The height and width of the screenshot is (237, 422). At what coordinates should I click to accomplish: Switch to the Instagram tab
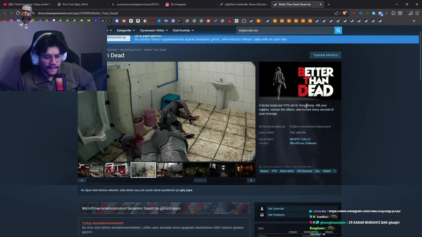click(x=189, y=4)
